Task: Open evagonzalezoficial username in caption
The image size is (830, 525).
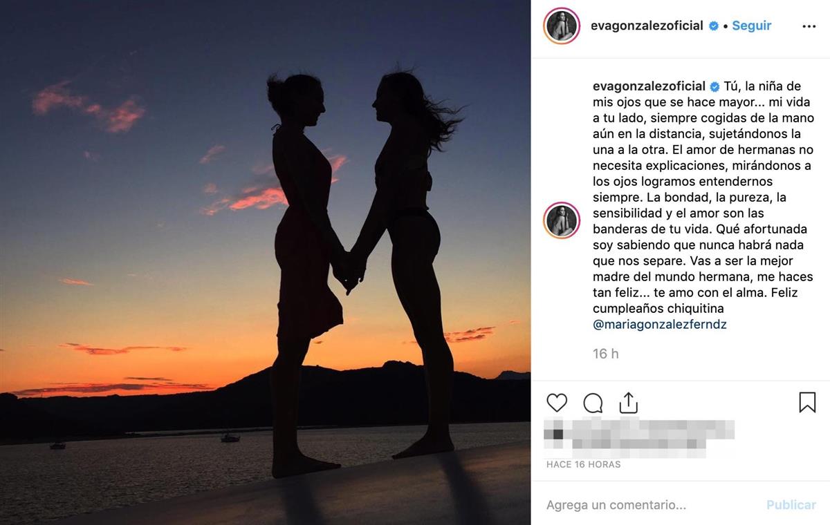Action: point(649,86)
